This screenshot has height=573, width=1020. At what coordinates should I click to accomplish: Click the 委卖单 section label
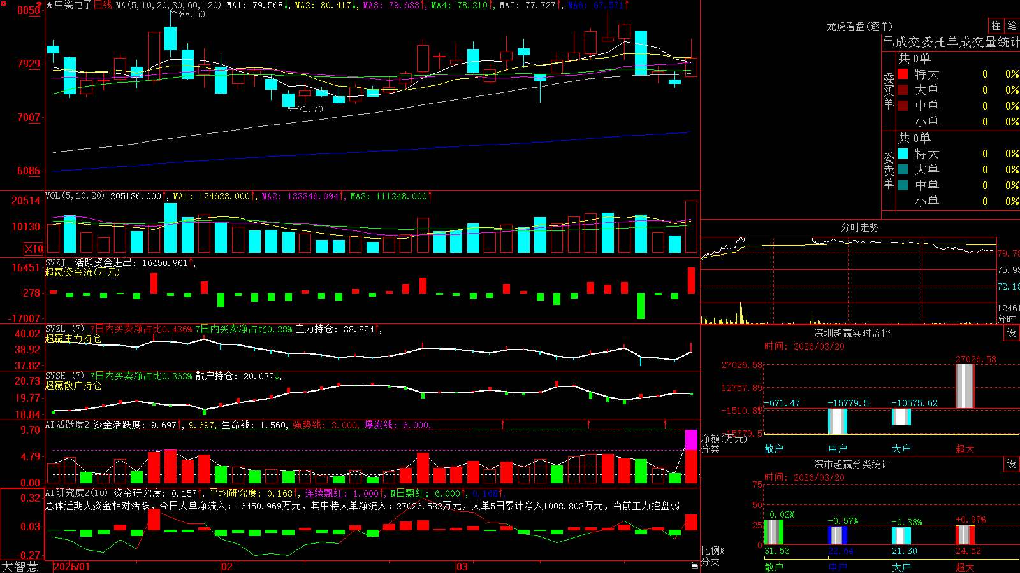pos(889,170)
